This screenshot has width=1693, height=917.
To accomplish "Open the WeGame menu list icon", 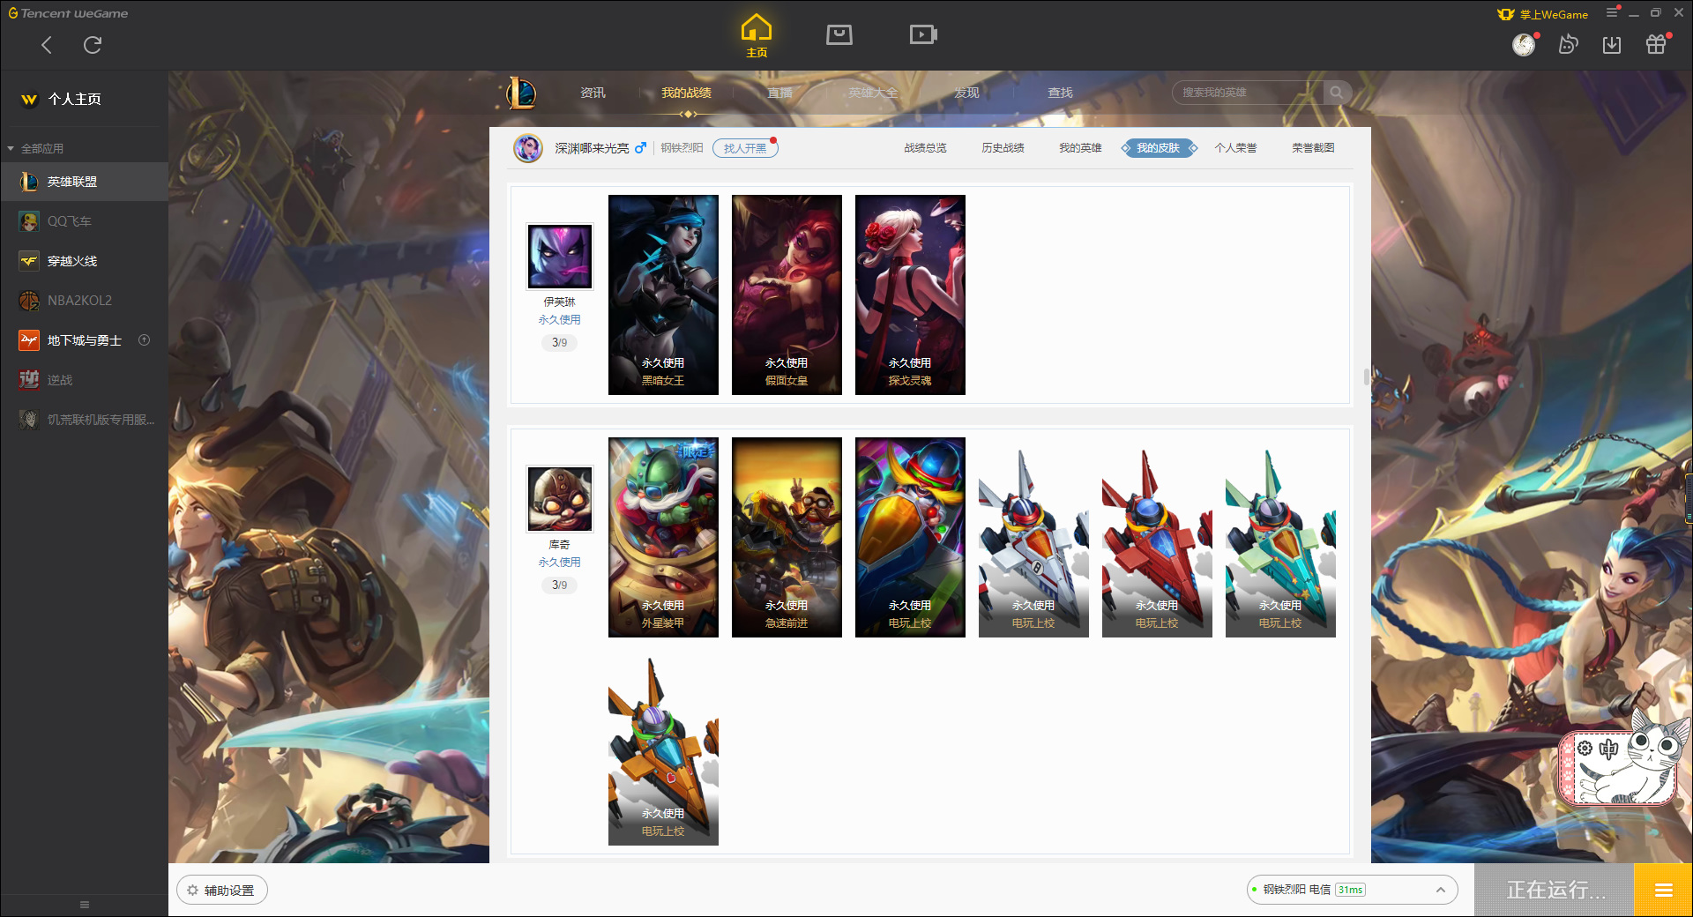I will (x=1612, y=13).
